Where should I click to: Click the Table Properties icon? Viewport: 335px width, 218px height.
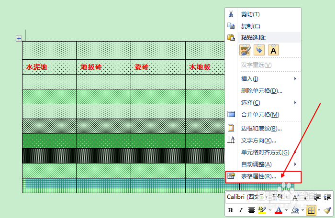(x=231, y=176)
